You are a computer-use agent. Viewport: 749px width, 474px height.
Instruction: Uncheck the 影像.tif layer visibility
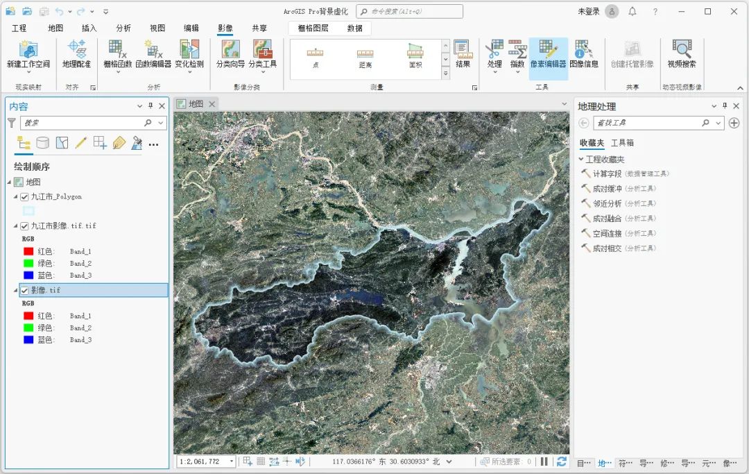(24, 291)
